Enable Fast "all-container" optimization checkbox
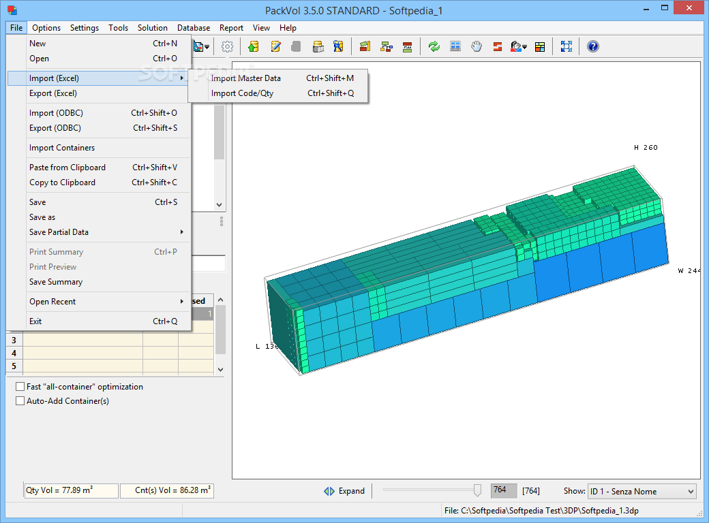The image size is (709, 523). point(20,387)
